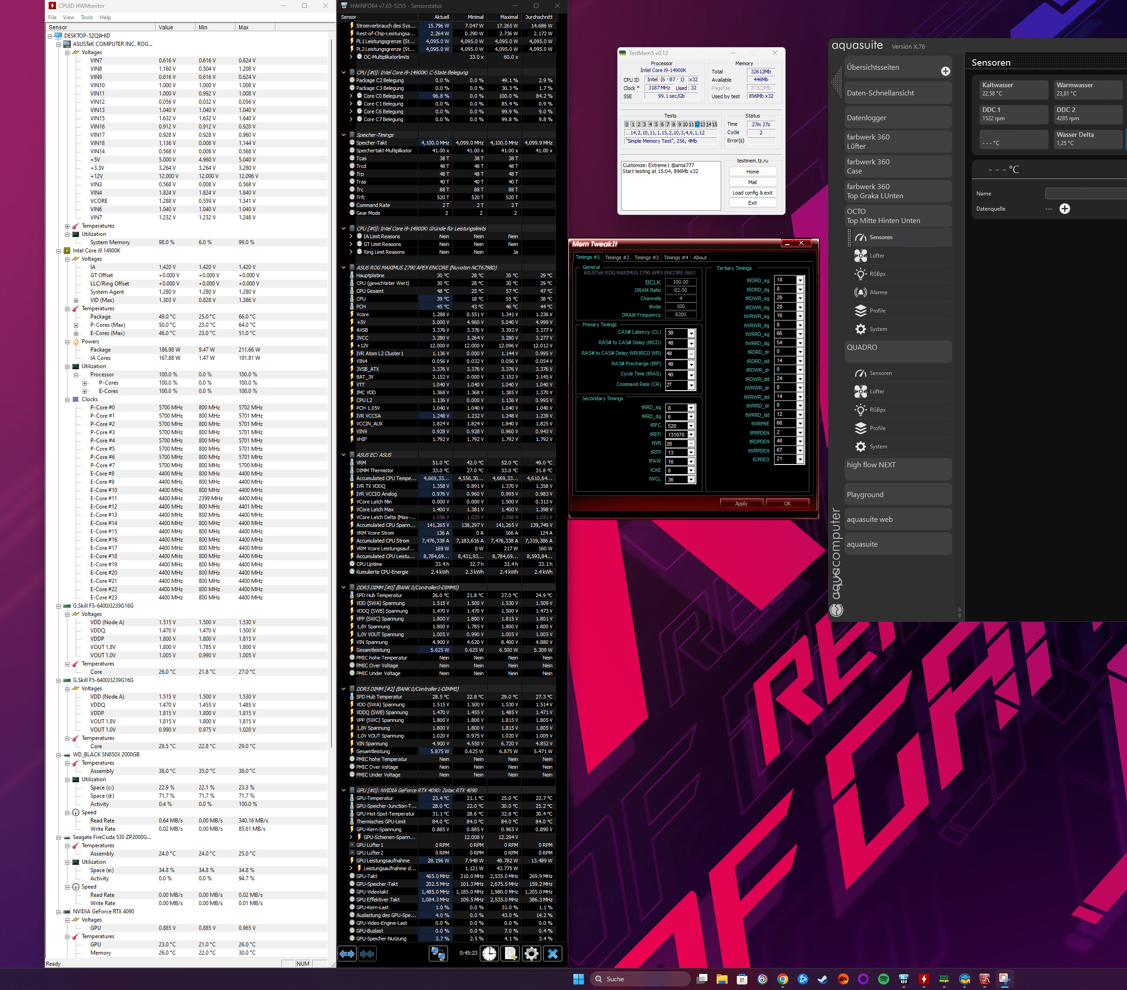Click HWiNFO expand columns arrows icon
The image size is (1127, 990).
point(347,954)
